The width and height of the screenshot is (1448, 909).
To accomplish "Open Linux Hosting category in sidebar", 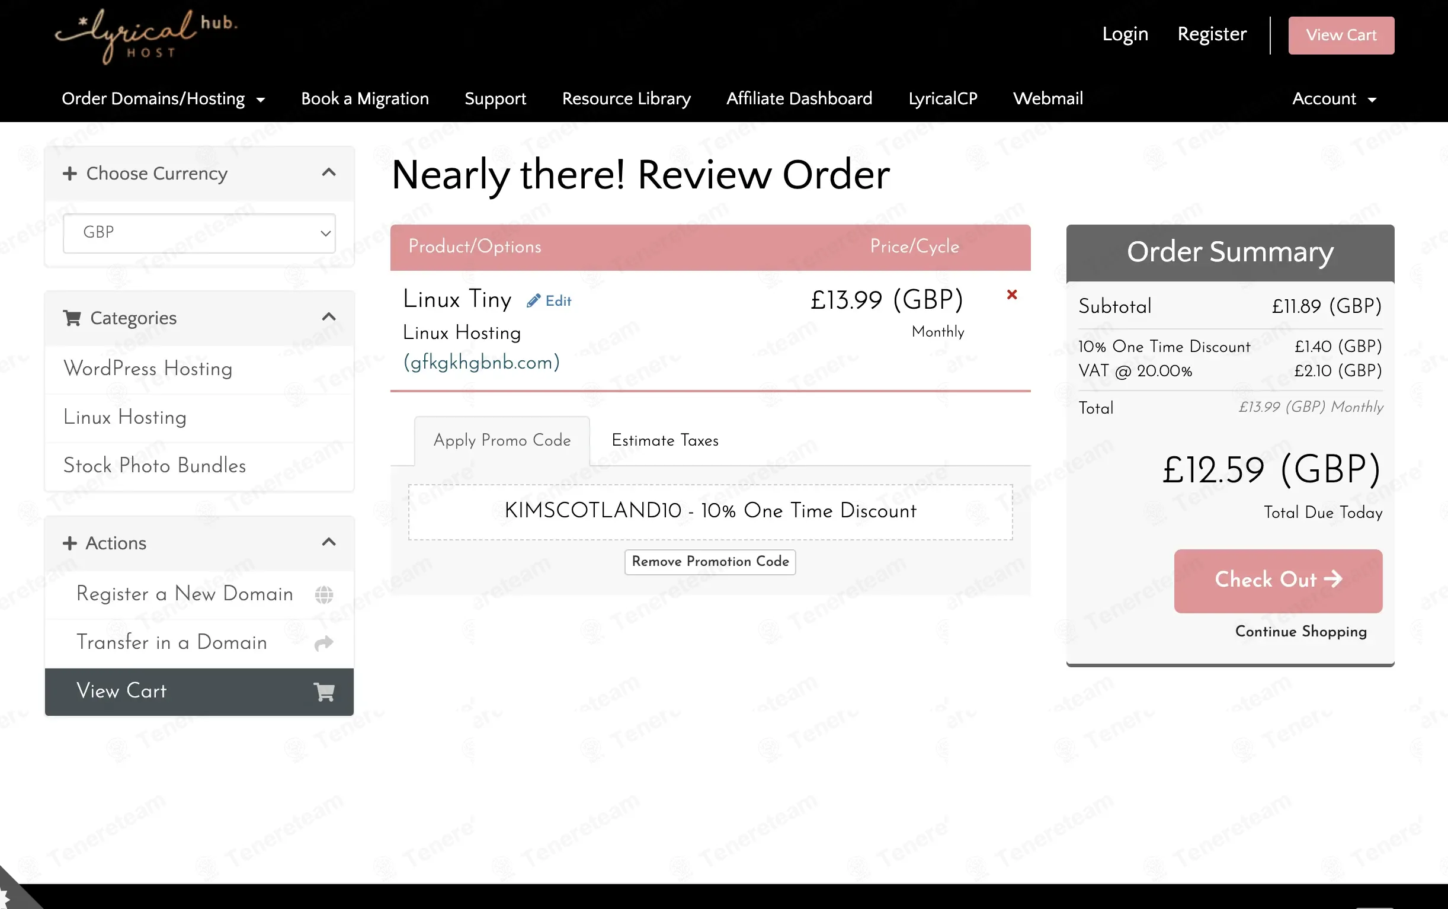I will [199, 418].
